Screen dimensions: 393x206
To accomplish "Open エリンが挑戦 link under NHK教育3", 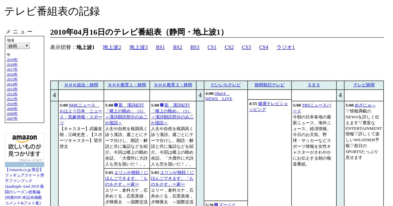I will 172,178.
